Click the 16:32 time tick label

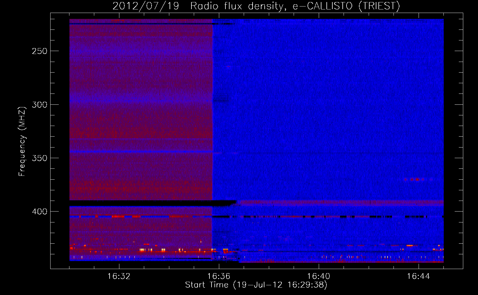tap(119, 276)
